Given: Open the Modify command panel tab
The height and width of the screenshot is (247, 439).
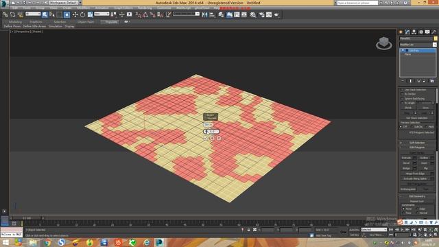Looking at the screenshot, I should [x=407, y=32].
